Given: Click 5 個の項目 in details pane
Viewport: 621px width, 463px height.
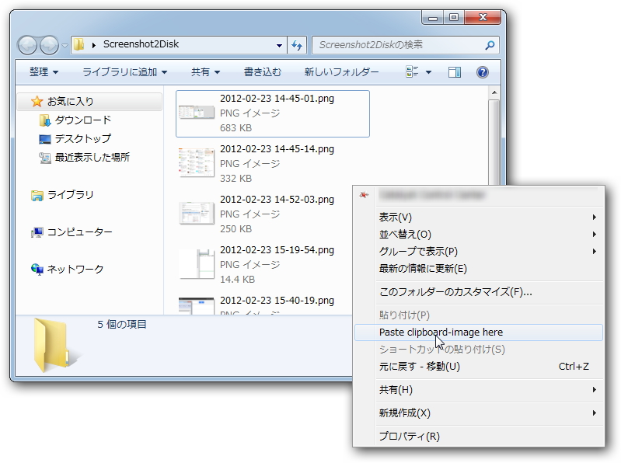Looking at the screenshot, I should click(x=122, y=325).
